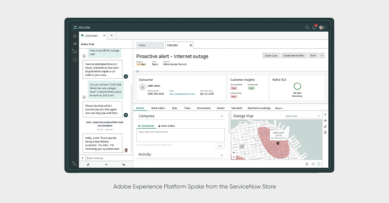
Task: Collapse the Activity section
Action: click(222, 155)
